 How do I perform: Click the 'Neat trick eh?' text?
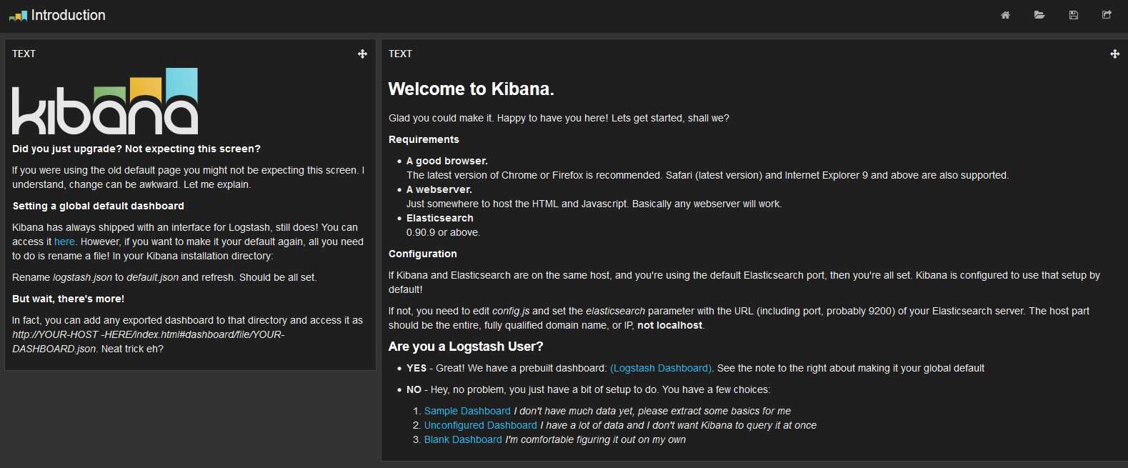(132, 349)
